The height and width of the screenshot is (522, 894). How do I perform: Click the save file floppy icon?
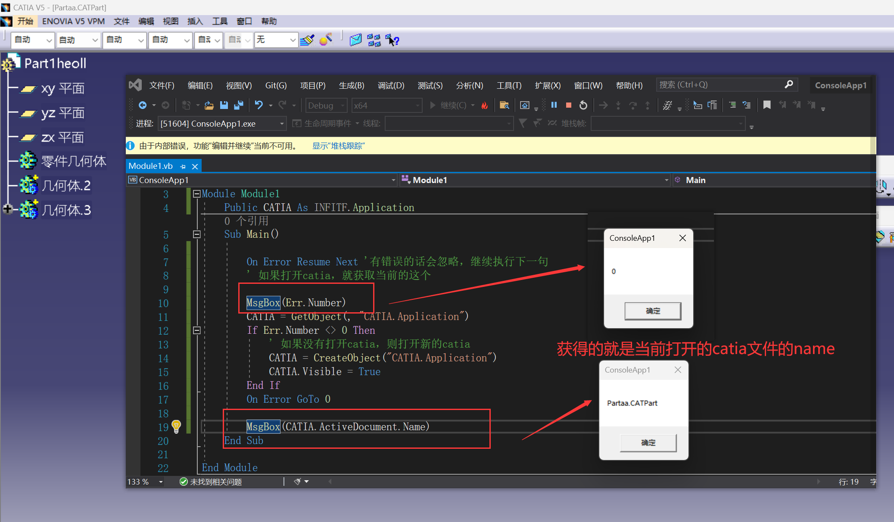point(224,106)
